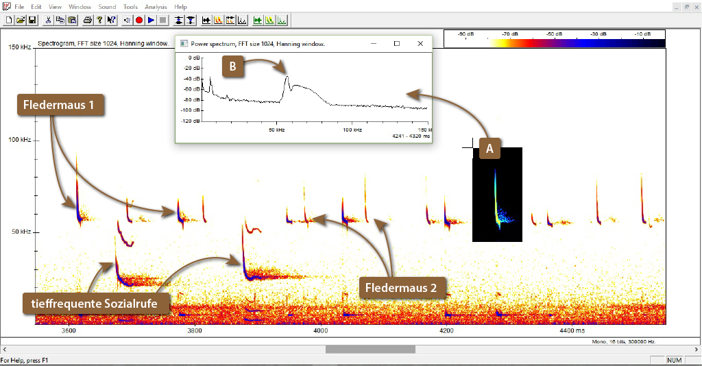This screenshot has height=366, width=702.
Task: Click the Paste clipboard icon
Action: click(x=72, y=20)
